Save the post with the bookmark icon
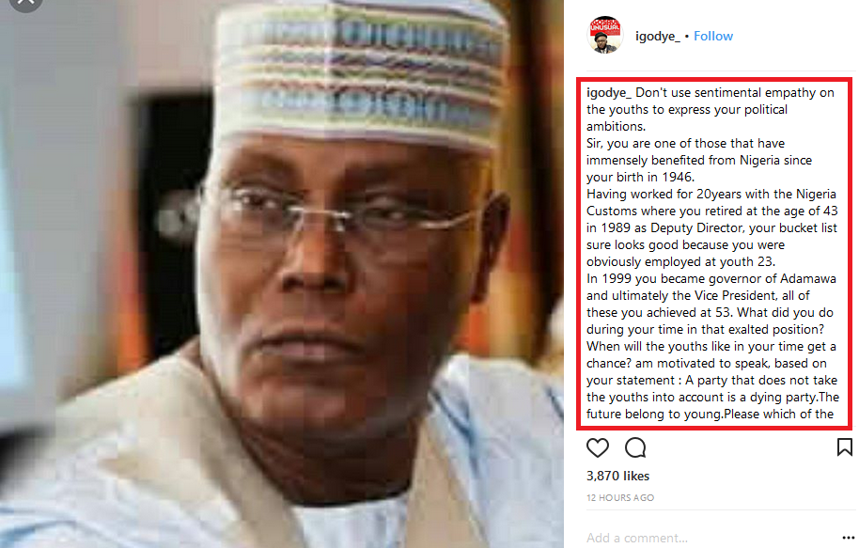This screenshot has width=859, height=548. click(844, 447)
